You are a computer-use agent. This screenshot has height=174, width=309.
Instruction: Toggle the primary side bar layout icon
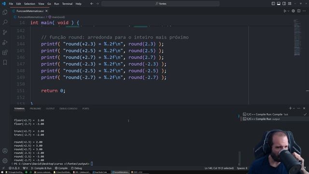[273, 3]
